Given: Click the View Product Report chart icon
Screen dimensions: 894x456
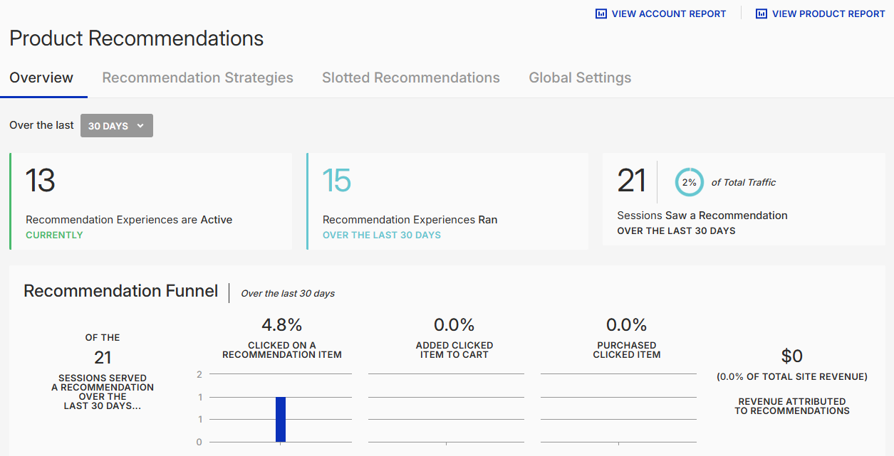Looking at the screenshot, I should (762, 14).
